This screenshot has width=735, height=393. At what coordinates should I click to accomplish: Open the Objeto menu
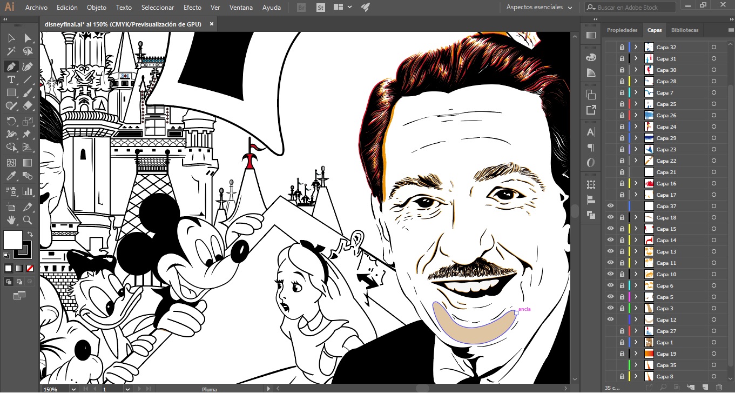(97, 8)
